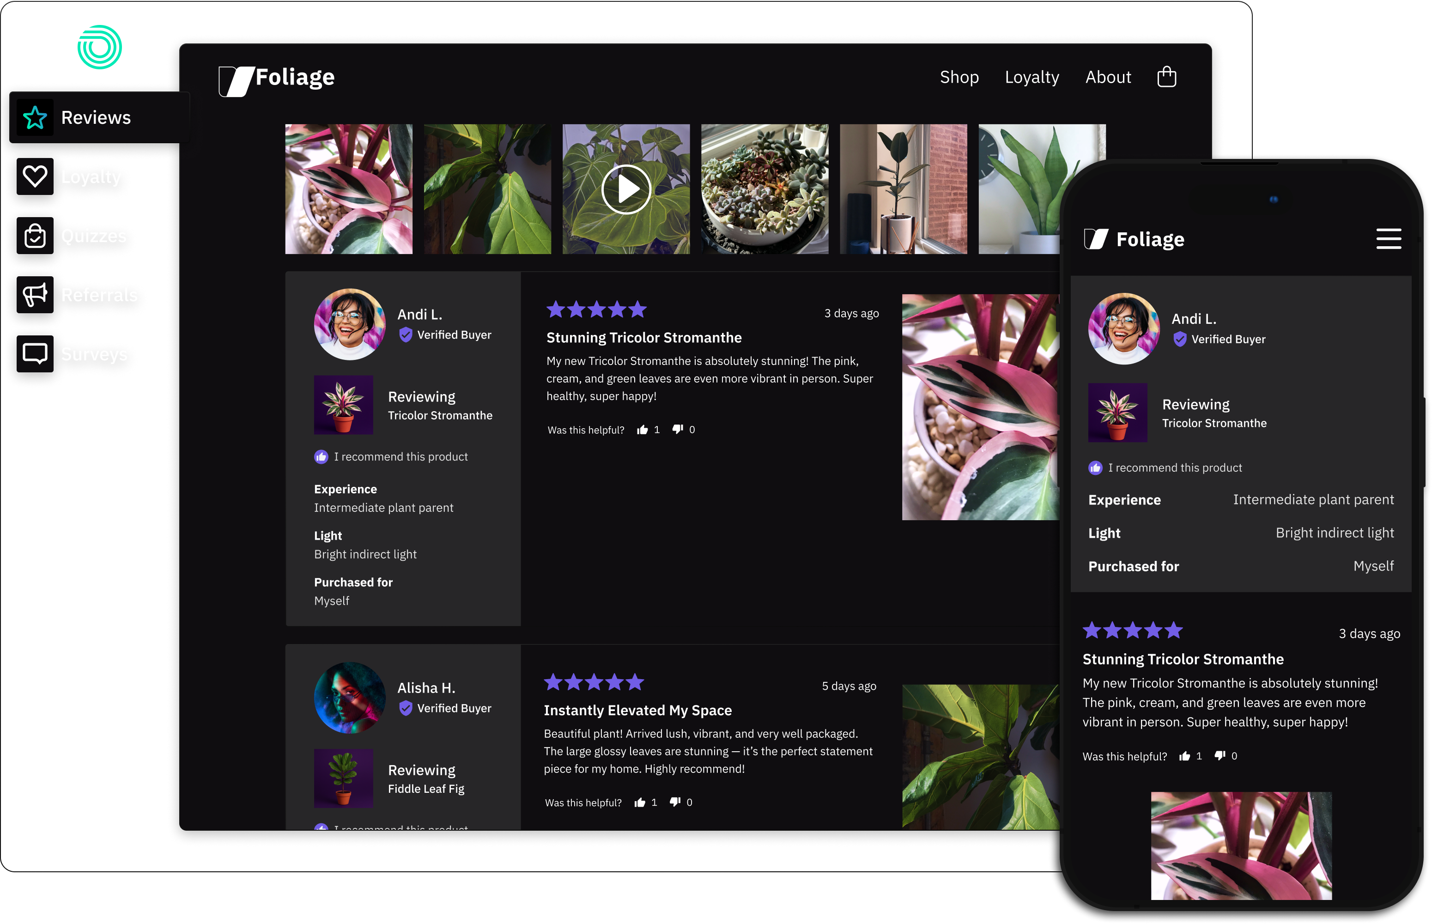Click '3 days ago' on desktop review

pos(851,313)
